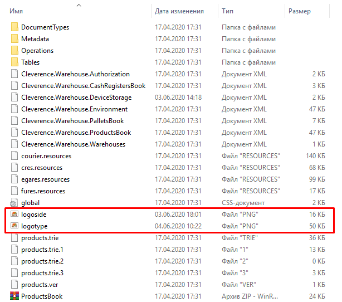Toggle the sort direction arrow above Имя

pos(79,5)
